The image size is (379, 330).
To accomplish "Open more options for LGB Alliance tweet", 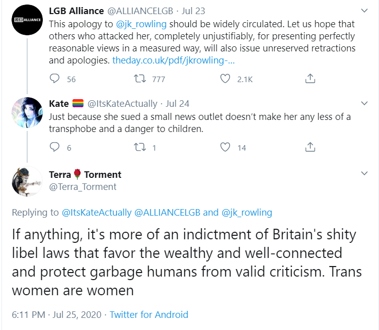I will 364,11.
